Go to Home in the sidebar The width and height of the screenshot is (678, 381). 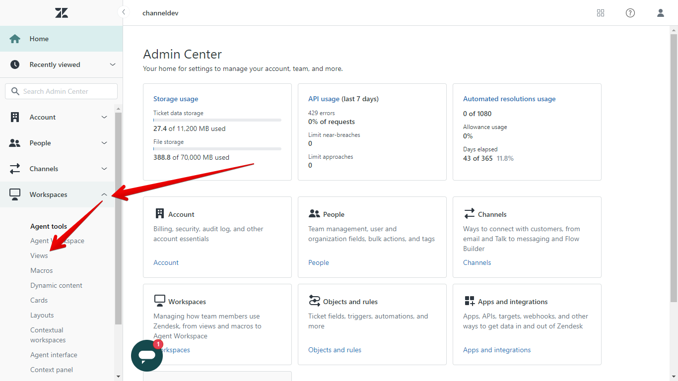pos(61,39)
